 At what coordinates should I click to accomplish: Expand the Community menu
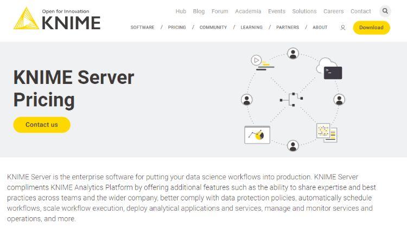coord(213,28)
